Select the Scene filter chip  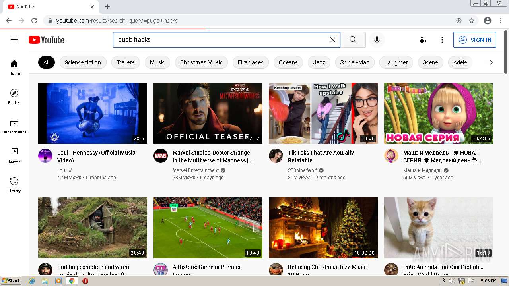(x=431, y=62)
